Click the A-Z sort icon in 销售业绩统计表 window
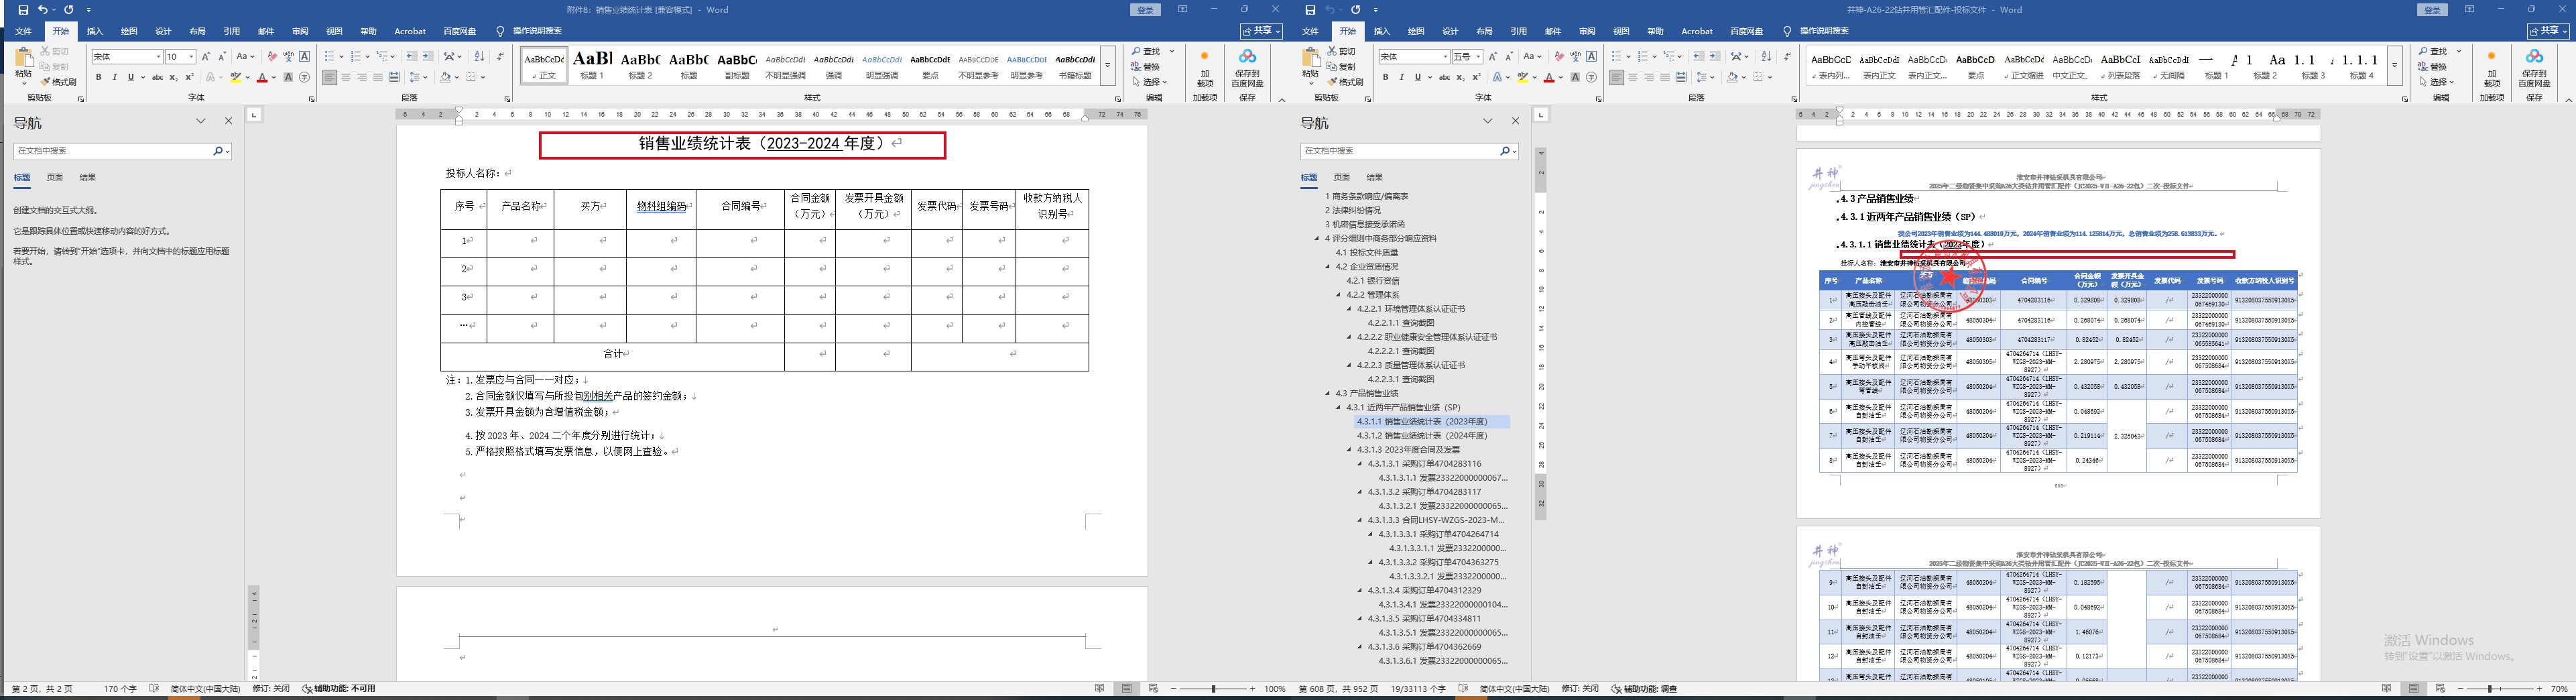 coord(479,57)
